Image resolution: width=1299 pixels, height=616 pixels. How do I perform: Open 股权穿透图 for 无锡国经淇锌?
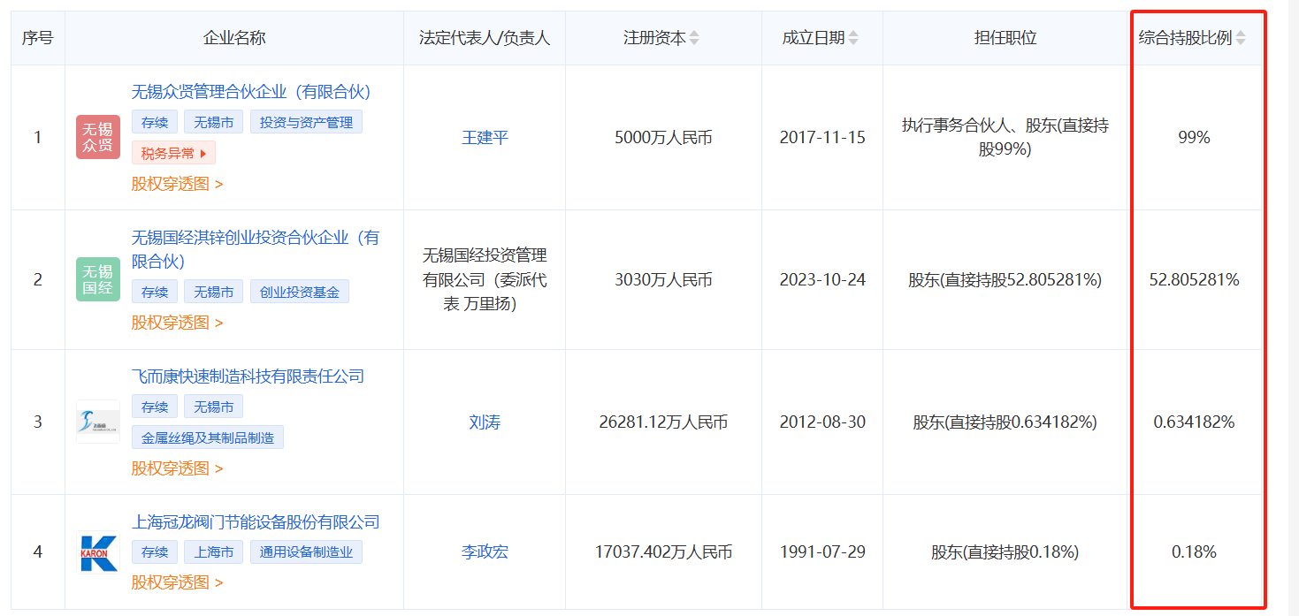click(x=177, y=323)
